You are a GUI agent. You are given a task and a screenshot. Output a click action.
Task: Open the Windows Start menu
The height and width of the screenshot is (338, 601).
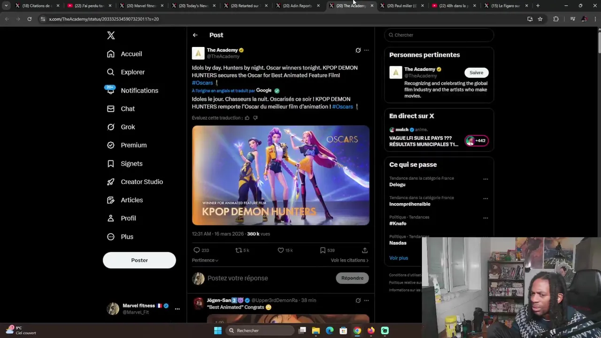click(x=218, y=330)
